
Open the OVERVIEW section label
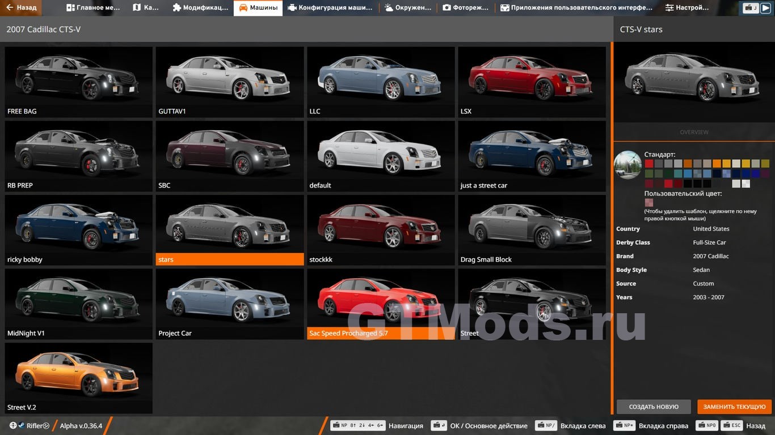tap(694, 132)
